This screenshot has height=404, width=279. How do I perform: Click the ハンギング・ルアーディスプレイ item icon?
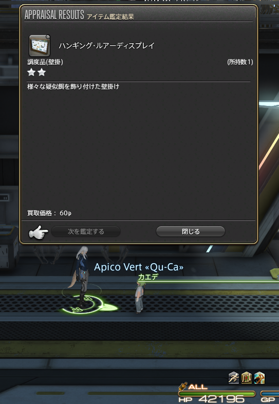pos(40,46)
